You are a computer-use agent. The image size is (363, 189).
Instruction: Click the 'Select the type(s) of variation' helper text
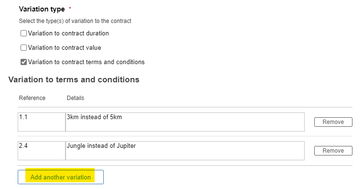point(75,21)
